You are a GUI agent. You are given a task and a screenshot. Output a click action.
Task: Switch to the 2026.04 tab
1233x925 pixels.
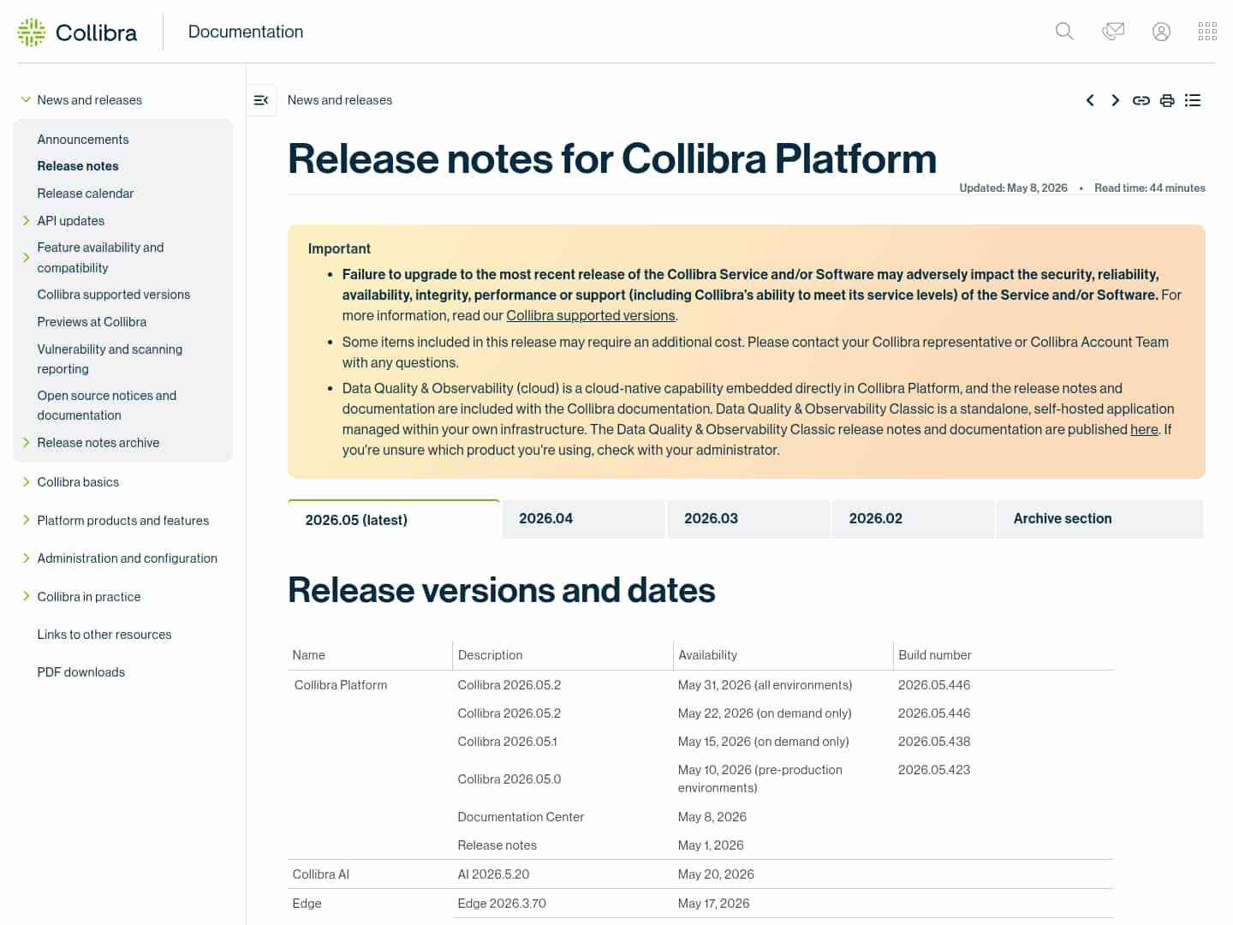[583, 518]
